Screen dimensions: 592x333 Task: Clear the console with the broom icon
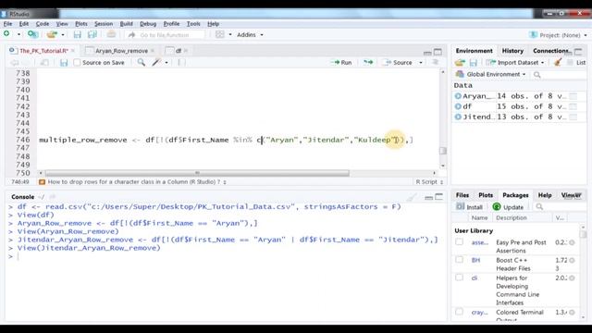pos(412,197)
